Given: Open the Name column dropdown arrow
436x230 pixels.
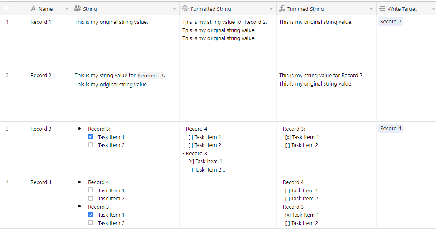Looking at the screenshot, I should (x=67, y=9).
